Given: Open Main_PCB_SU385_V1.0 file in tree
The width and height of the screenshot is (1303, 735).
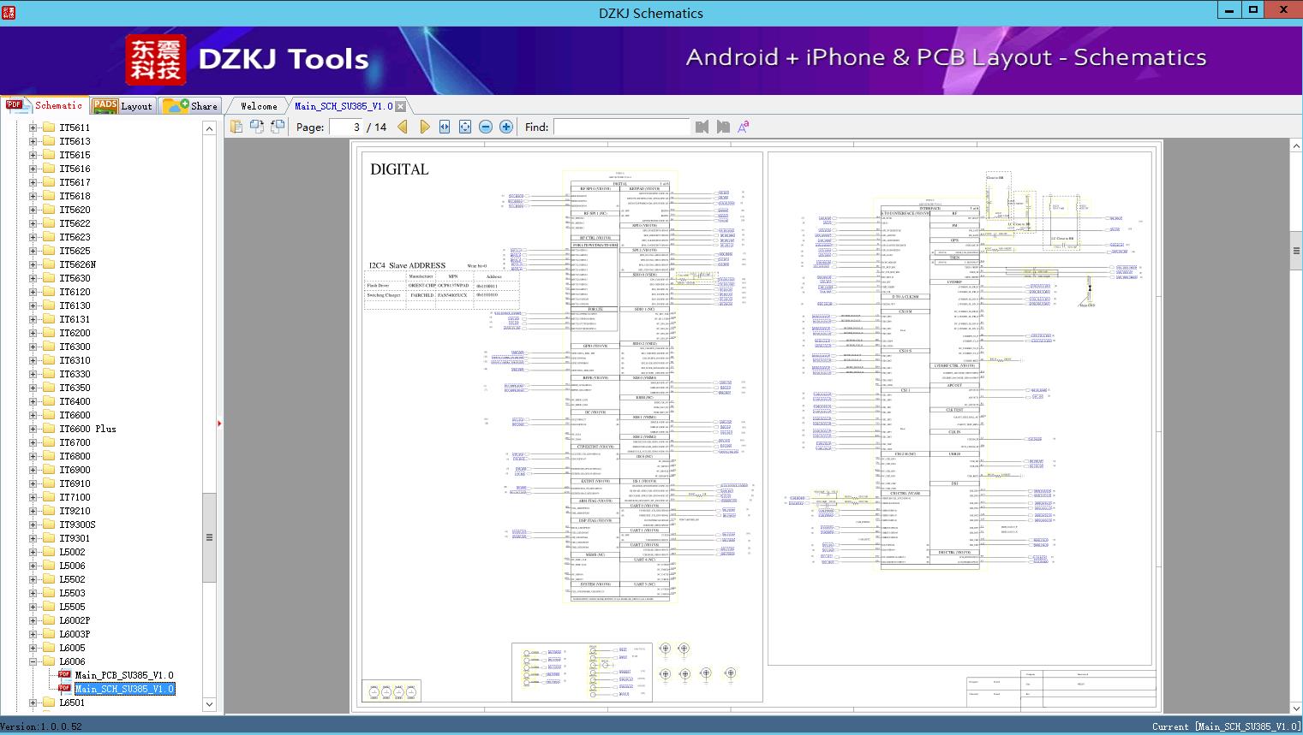Looking at the screenshot, I should click(x=123, y=675).
